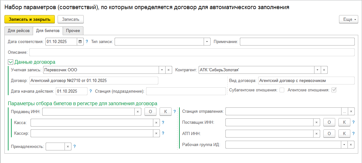Toggle the Агентские отношения checkbox
362x163 pixels.
(x=334, y=90)
